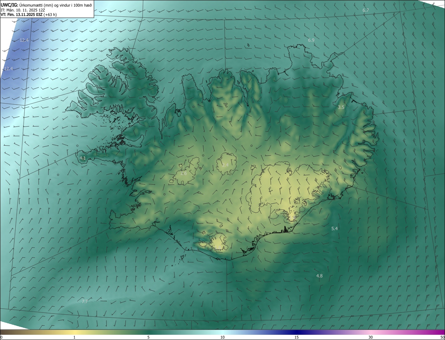The height and width of the screenshot is (340, 445).
Task: Click the 4.1 value label on the map
Action: coord(83,158)
